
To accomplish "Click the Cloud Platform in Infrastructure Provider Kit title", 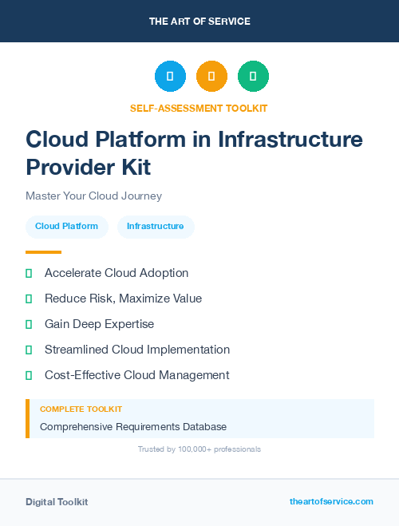I will 194,153.
